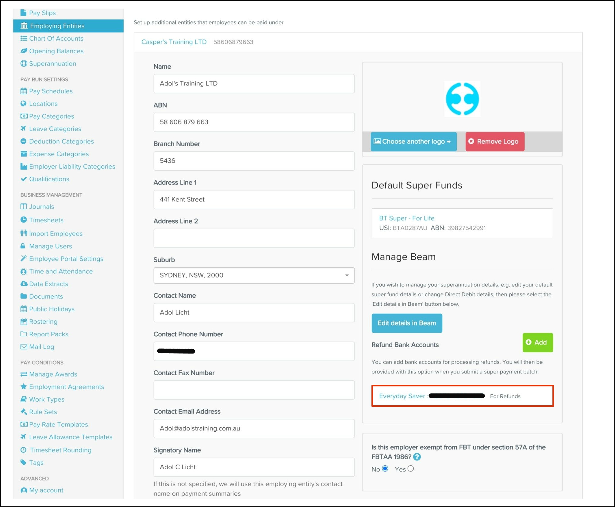Open BT Super - For Life link
Screen dimensions: 615x507
406,218
